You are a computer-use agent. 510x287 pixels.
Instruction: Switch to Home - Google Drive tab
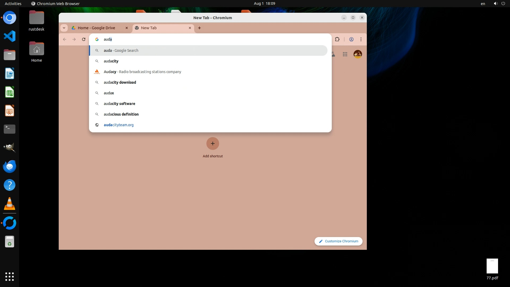coord(96,28)
